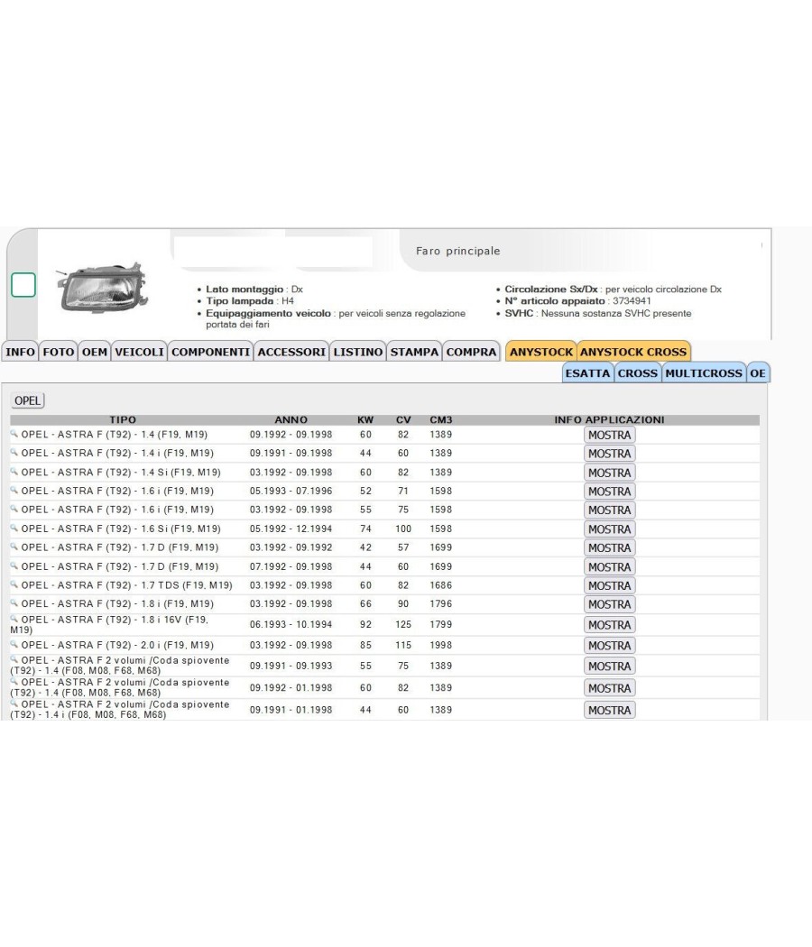Switch to the ACCESSORI tab
The image size is (812, 947).
(291, 352)
